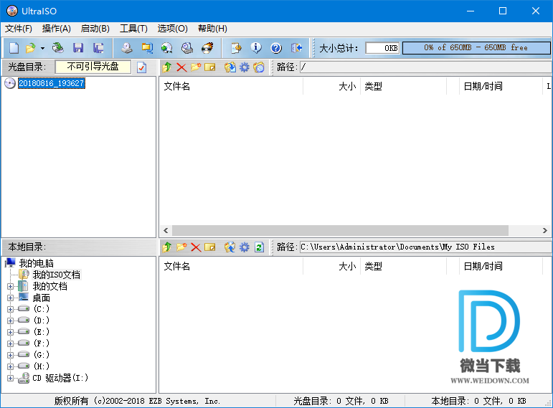Select the 20180816_193627 disc node
This screenshot has width=553, height=408.
[52, 83]
